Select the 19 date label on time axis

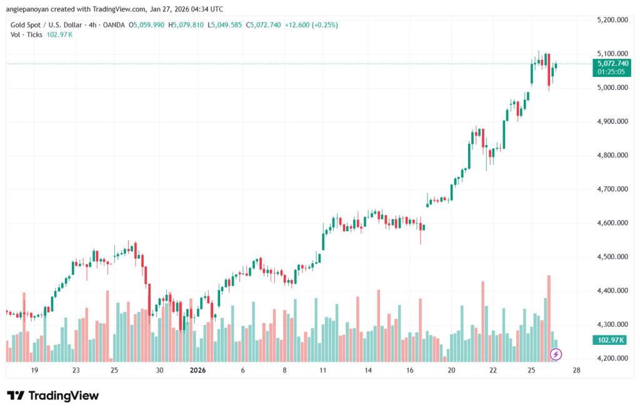[34, 371]
